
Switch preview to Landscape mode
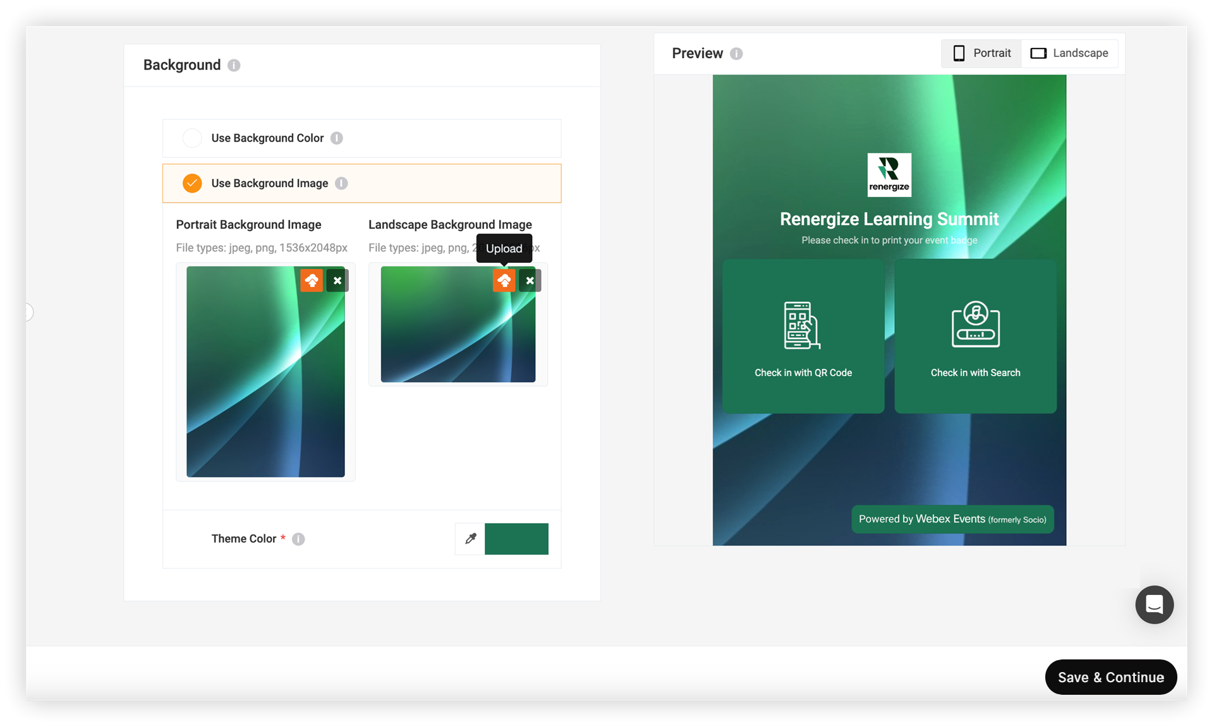pos(1069,53)
